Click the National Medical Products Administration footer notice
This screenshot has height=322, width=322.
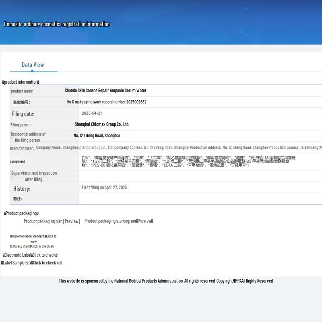click(x=166, y=281)
